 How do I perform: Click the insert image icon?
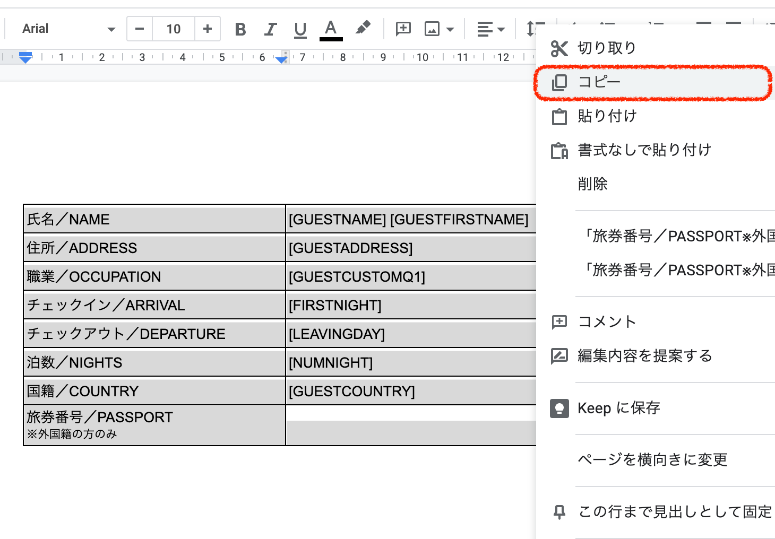[432, 29]
